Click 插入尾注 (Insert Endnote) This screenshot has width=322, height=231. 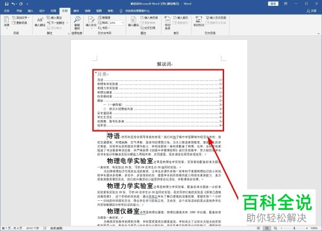point(55,17)
